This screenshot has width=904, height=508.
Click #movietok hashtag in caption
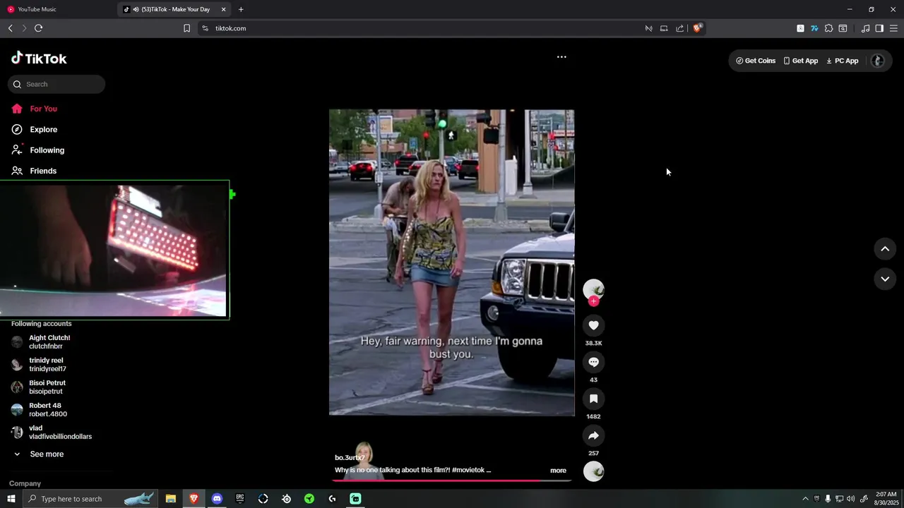(x=469, y=470)
